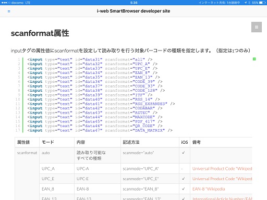Open Universal Product Code link in UPC_E row
This screenshot has width=267, height=200.
click(222, 179)
